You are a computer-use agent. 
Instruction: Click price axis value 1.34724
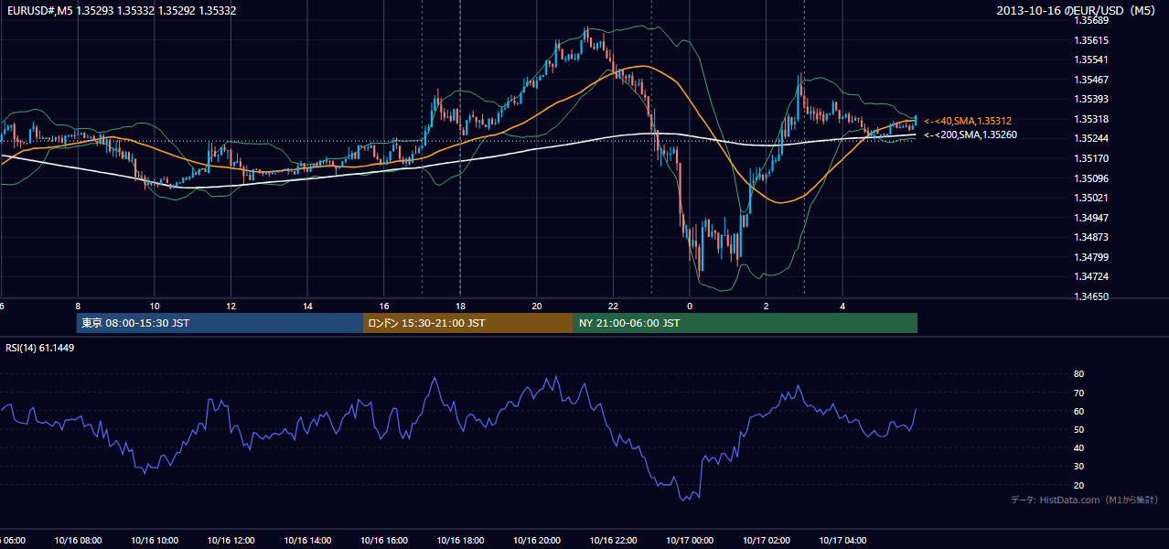tap(1092, 276)
